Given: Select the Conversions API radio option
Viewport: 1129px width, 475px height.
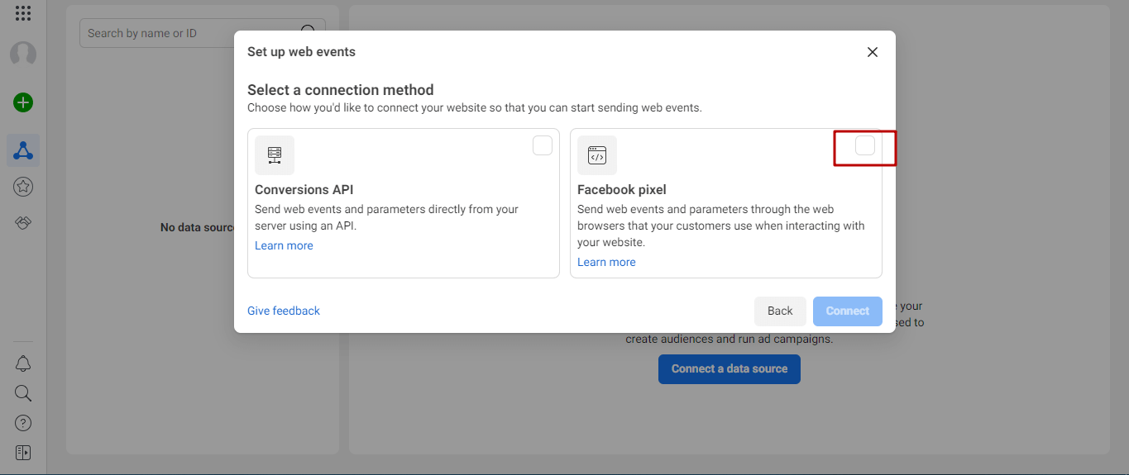Looking at the screenshot, I should click(x=543, y=145).
